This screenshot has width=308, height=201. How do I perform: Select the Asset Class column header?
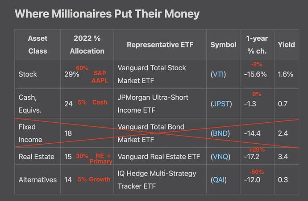tap(37, 44)
